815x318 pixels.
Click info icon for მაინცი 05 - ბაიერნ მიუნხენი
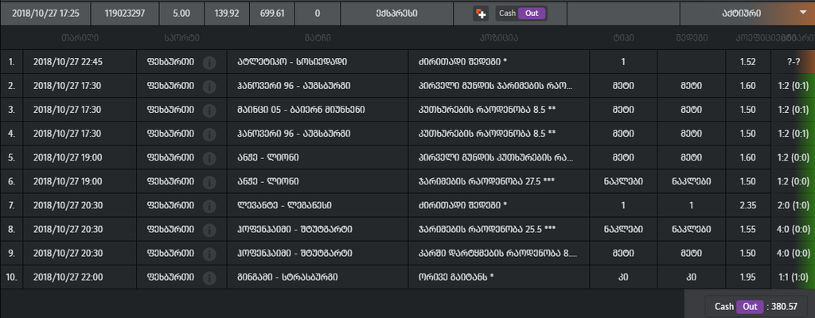pyautogui.click(x=209, y=111)
